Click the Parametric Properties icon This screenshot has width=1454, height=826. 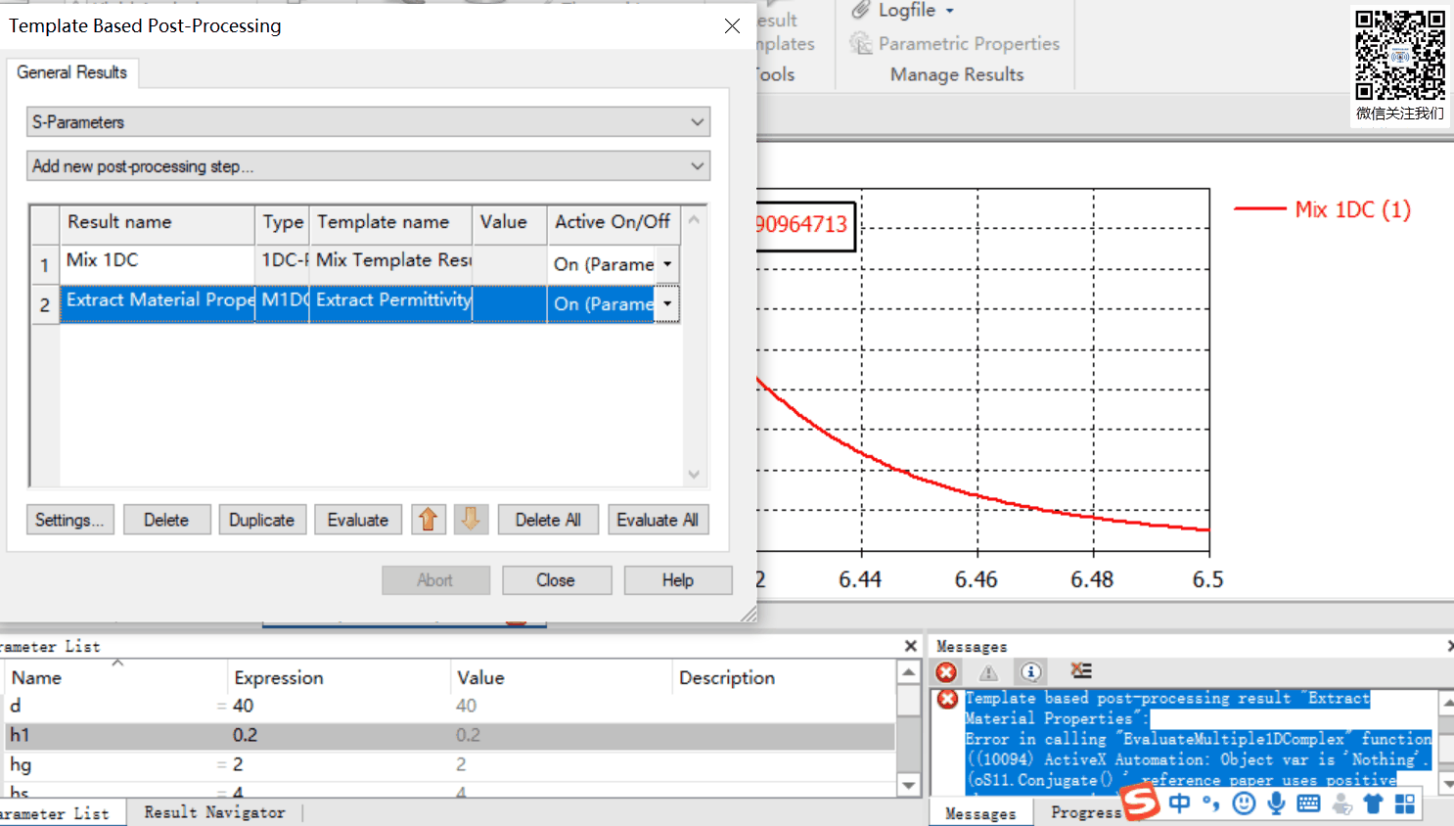(861, 43)
